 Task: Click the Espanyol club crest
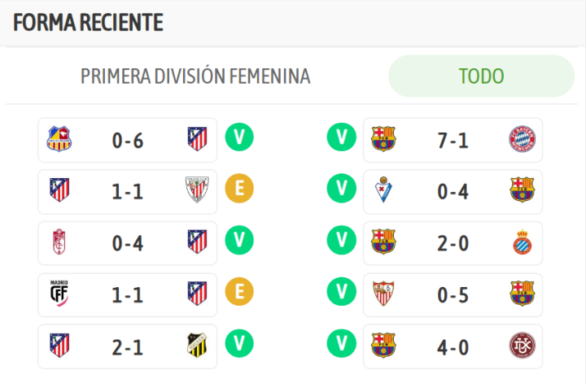click(521, 242)
